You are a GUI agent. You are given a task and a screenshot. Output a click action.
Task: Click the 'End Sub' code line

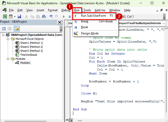[x=80, y=109]
